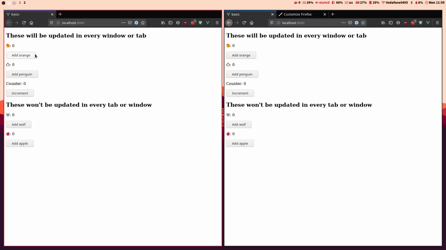Close the basic tab in the right window
The width and height of the screenshot is (446, 250).
click(272, 14)
